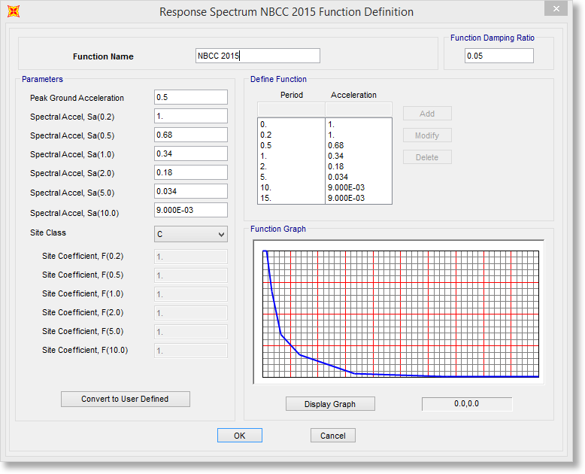Viewport: 585px width, 474px height.
Task: Click the Cancel button
Action: click(x=333, y=436)
